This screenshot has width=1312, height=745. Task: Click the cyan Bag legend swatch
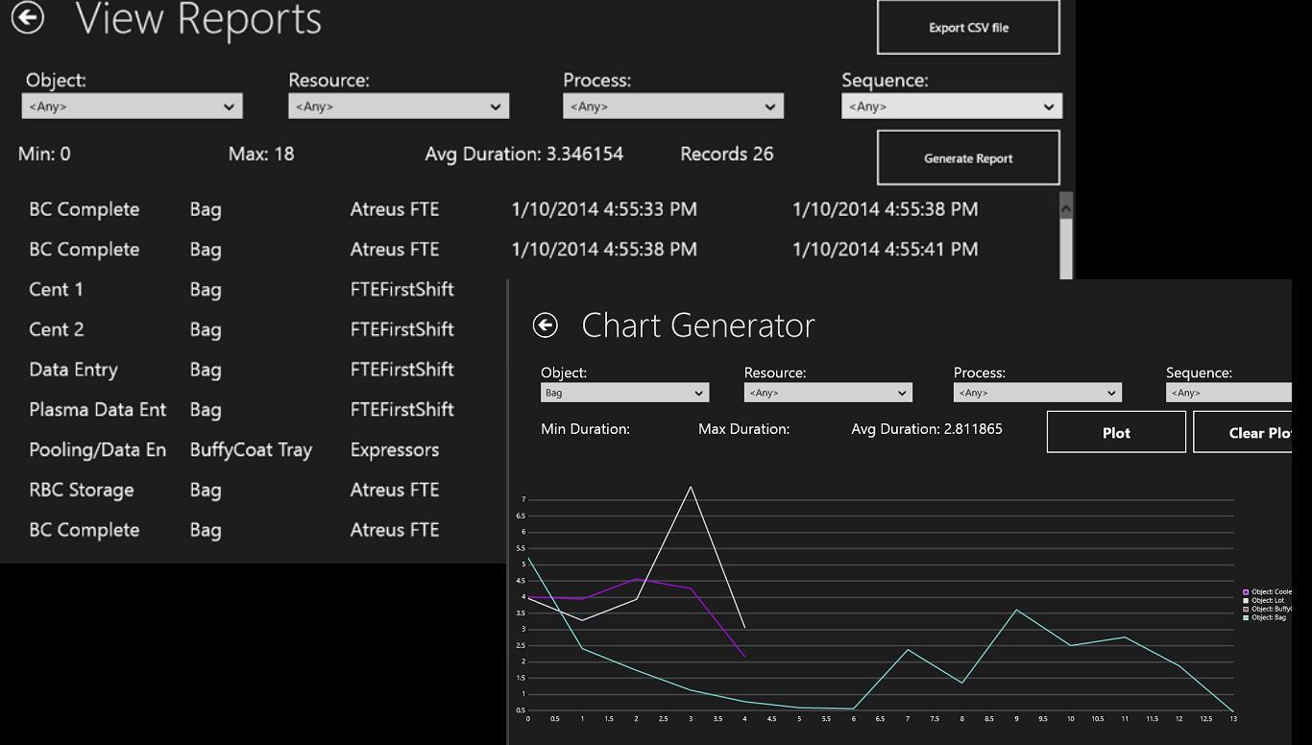[x=1247, y=618]
